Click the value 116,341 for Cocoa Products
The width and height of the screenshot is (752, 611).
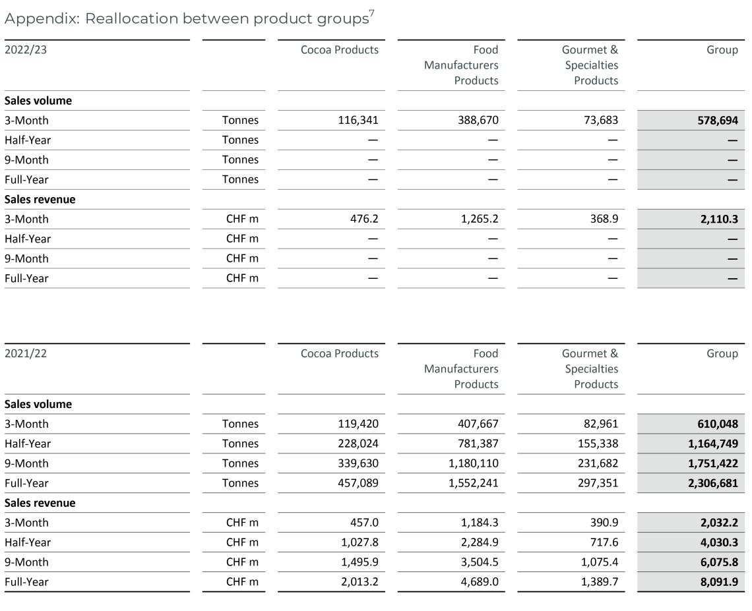coord(360,120)
